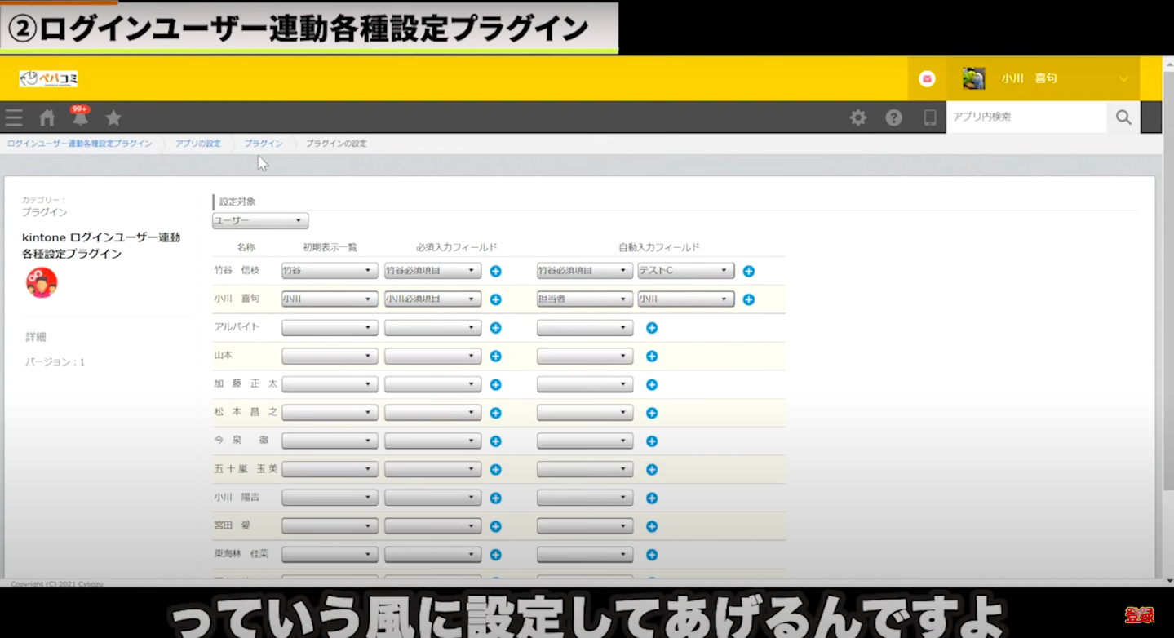Open the settings gear icon
Image resolution: width=1174 pixels, height=638 pixels.
tap(858, 117)
